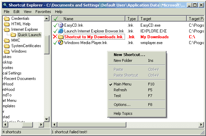Click the SystemCertificates folder icon

(x=7, y=46)
